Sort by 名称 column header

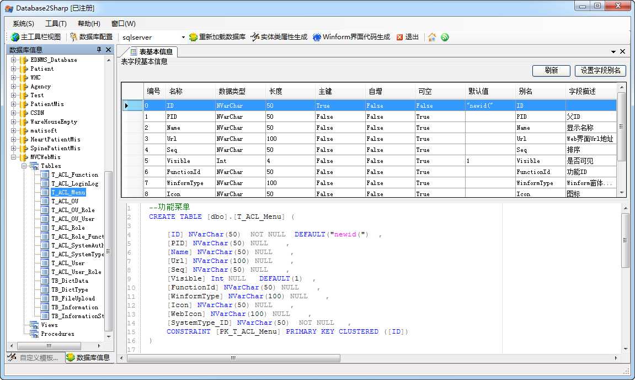coord(191,91)
